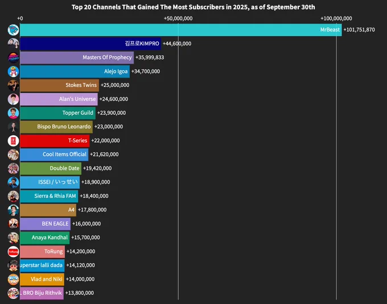Click the +17,800,000 value
This screenshot has width=387, height=304.
(92, 210)
